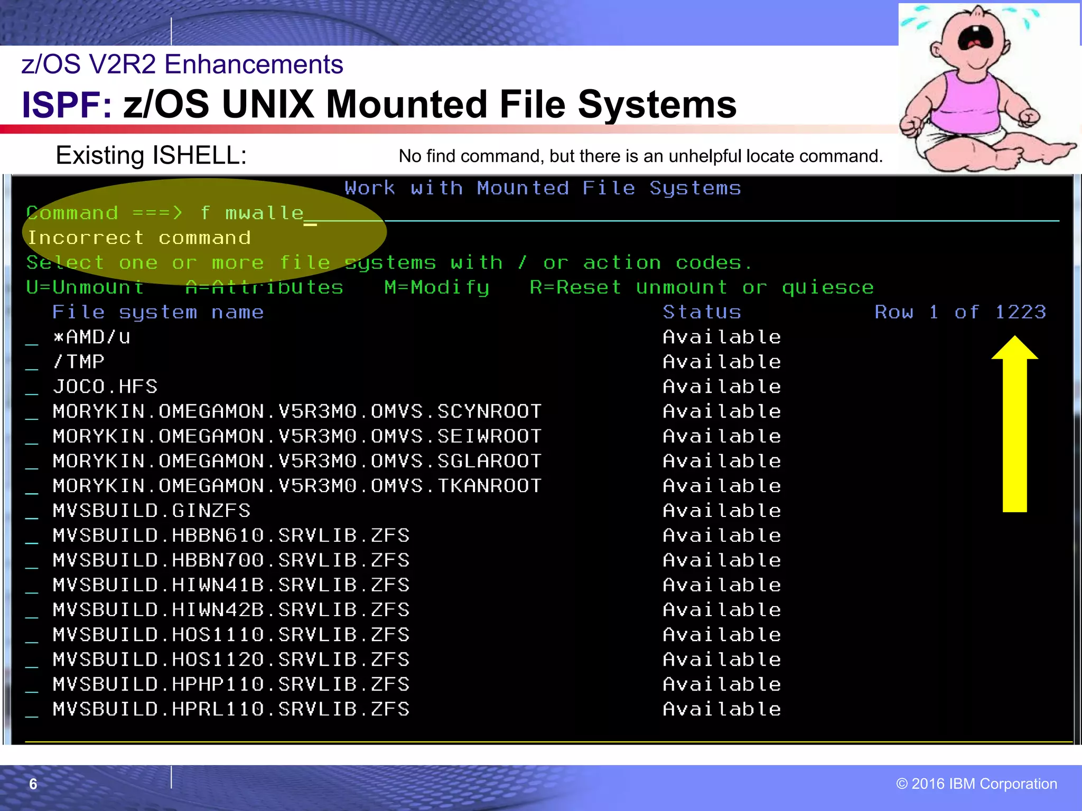Viewport: 1082px width, 811px height.
Task: Click action field for MVSBUILD.HPHP110.SRVLIB.ZFS
Action: [32, 685]
